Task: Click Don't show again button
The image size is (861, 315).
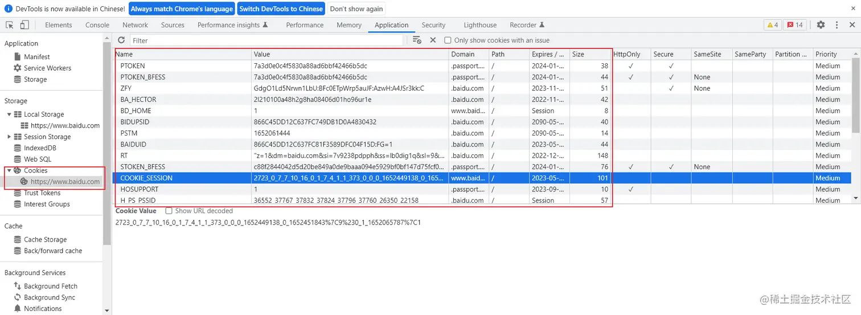Action: (356, 9)
